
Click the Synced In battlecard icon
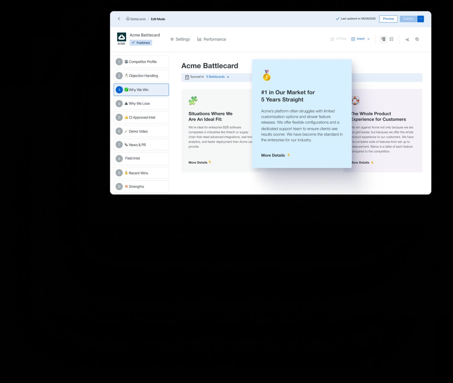(187, 77)
